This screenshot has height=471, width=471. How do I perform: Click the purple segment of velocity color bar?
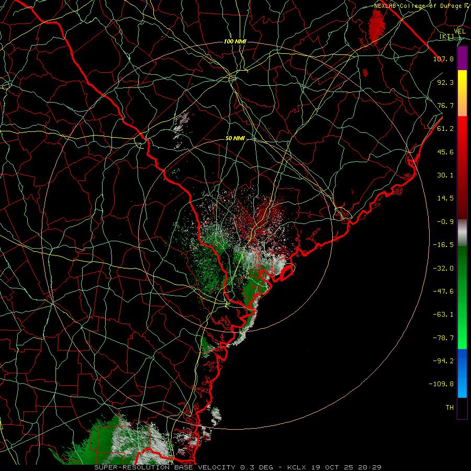(x=462, y=59)
